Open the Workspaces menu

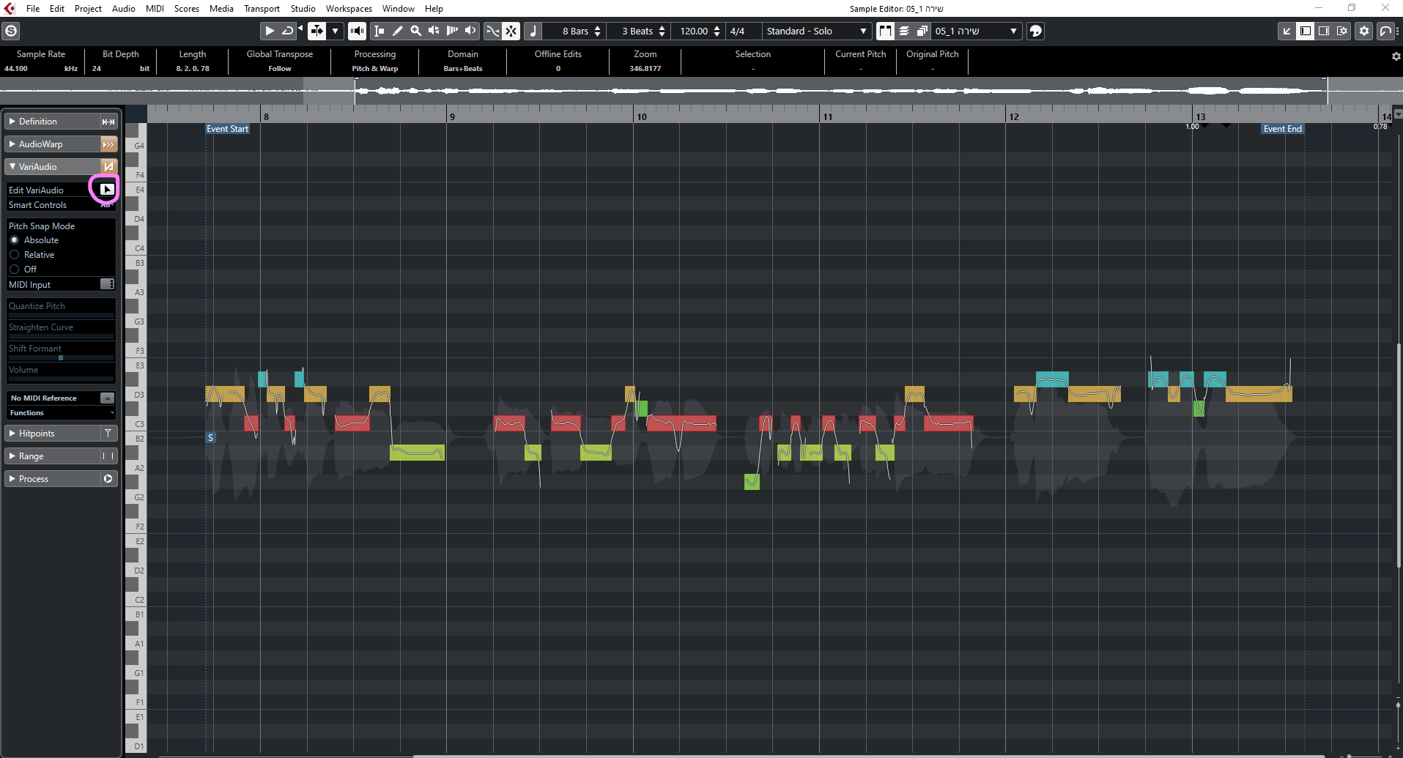coord(349,9)
